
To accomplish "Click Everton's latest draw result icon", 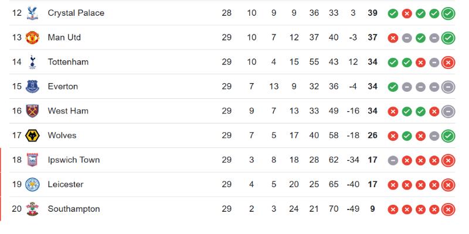I will pos(448,87).
